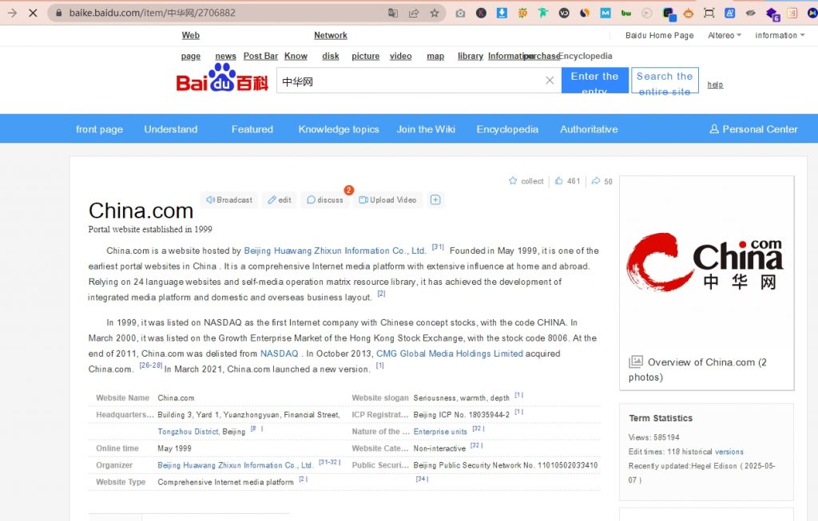Click citation reference [31] in first paragraph
Image resolution: width=818 pixels, height=521 pixels.
437,247
